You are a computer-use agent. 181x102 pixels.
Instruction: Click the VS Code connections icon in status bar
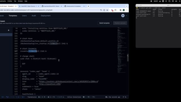point(83,97)
